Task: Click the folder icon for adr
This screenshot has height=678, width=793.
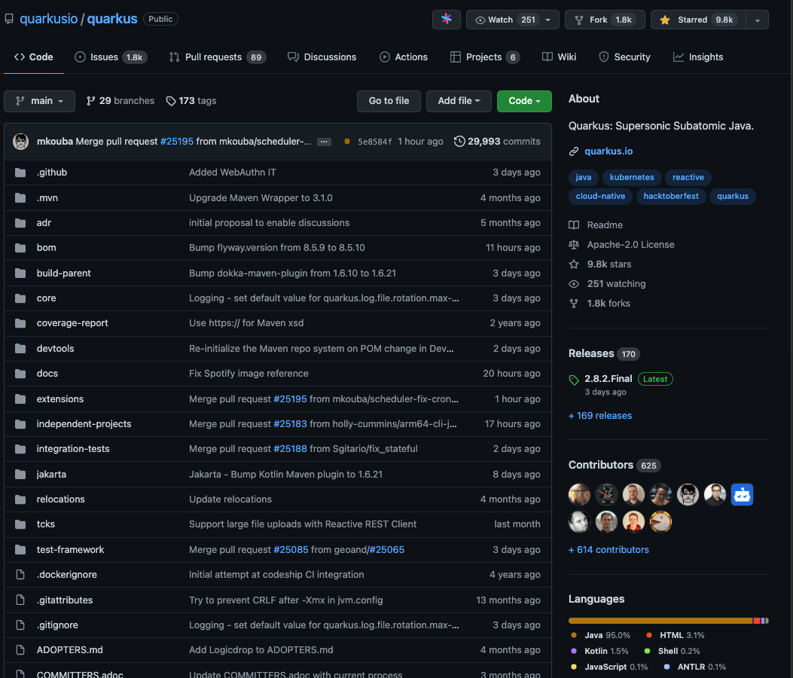Action: point(20,223)
